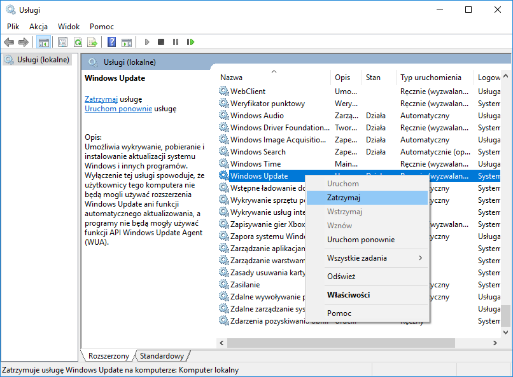Switch to the Rozszerzony tab
Image resolution: width=513 pixels, height=377 pixels.
109,356
